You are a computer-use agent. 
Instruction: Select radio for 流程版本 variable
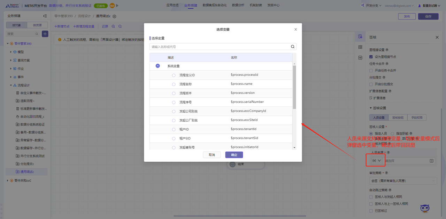(x=174, y=93)
